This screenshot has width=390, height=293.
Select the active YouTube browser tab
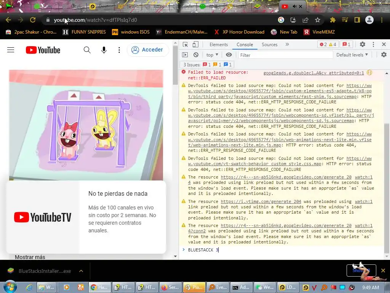pyautogui.click(x=292, y=6)
